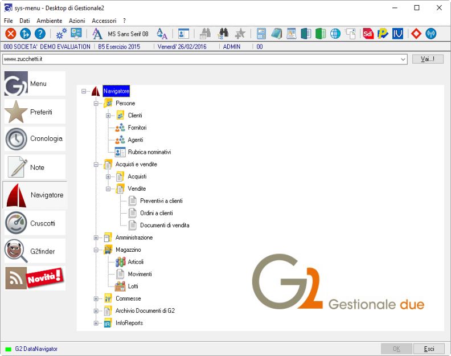Select Documenti di vendita tree item
451x356 pixels.
coord(165,226)
